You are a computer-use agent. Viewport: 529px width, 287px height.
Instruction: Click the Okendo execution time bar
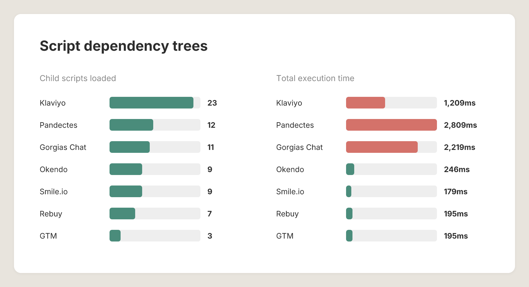350,169
